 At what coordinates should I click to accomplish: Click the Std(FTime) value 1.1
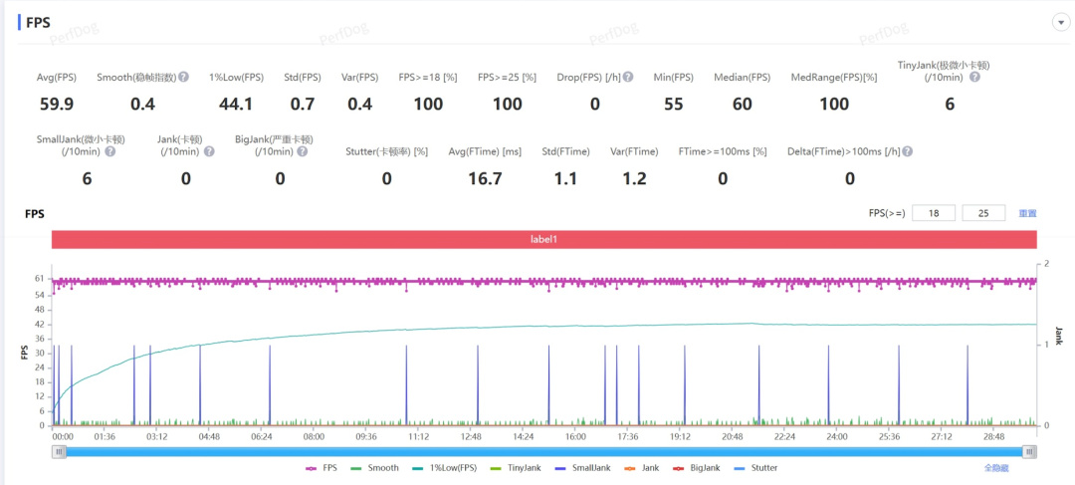coord(565,179)
